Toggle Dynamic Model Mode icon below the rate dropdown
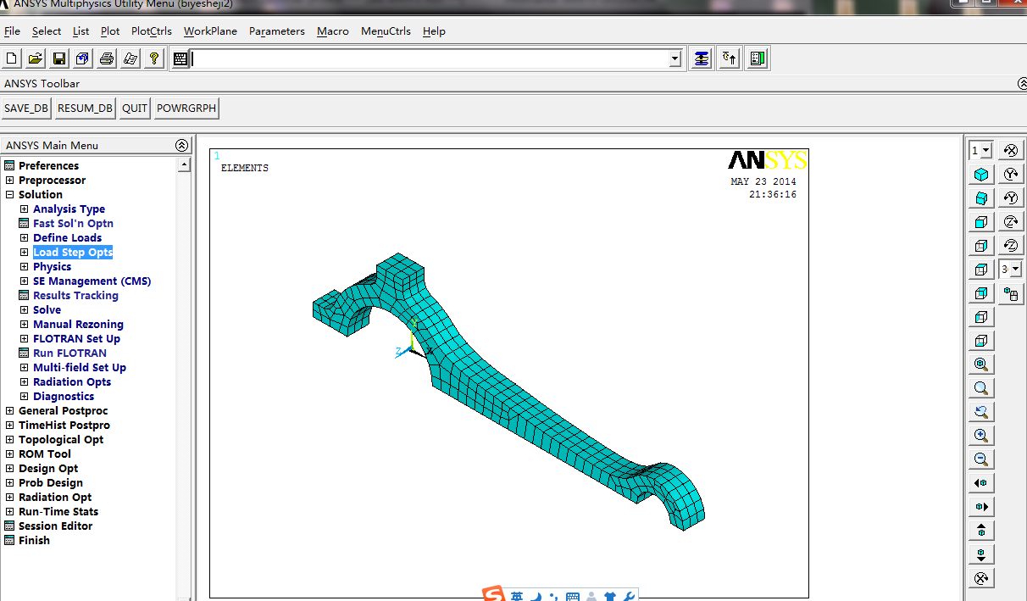This screenshot has width=1027, height=601. pyautogui.click(x=1011, y=293)
